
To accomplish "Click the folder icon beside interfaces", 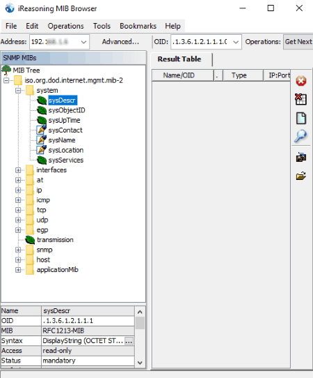I will [30, 170].
